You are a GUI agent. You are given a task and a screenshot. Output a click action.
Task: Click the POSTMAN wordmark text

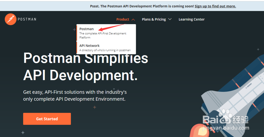click(x=27, y=19)
